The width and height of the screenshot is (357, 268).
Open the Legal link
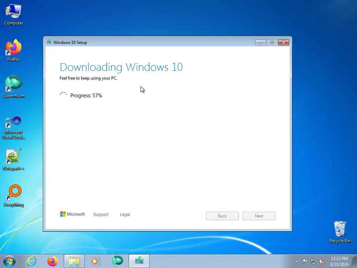[125, 215]
